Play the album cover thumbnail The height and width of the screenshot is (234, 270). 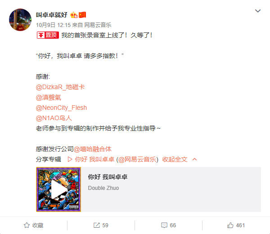coord(58,189)
